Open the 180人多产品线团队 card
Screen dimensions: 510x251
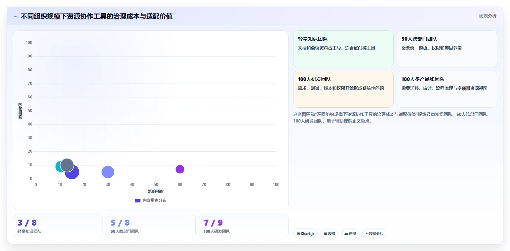click(447, 89)
